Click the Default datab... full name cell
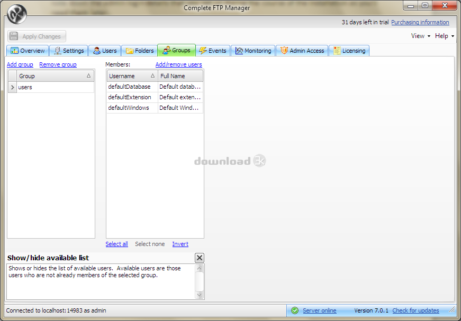461x321 pixels. [x=180, y=87]
